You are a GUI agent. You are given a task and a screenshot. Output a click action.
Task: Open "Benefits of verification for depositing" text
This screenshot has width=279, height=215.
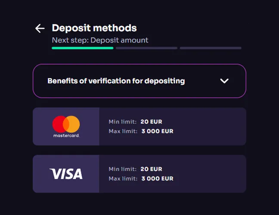pos(116,81)
